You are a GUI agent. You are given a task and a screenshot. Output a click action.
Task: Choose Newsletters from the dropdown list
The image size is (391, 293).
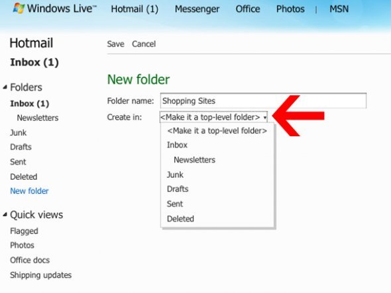point(194,160)
